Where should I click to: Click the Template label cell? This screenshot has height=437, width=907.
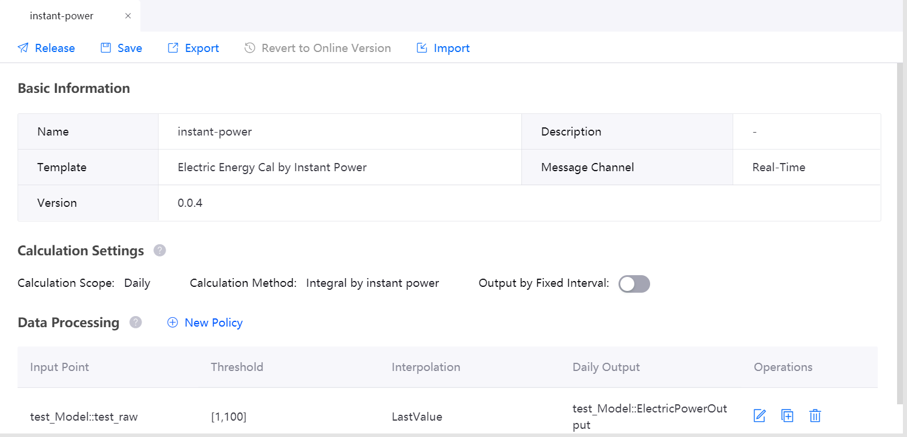pyautogui.click(x=88, y=167)
